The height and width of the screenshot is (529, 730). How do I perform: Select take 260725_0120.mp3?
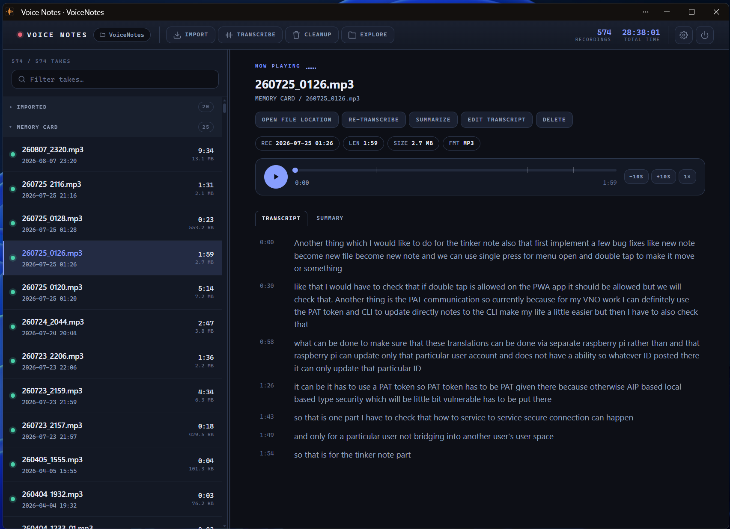(112, 293)
